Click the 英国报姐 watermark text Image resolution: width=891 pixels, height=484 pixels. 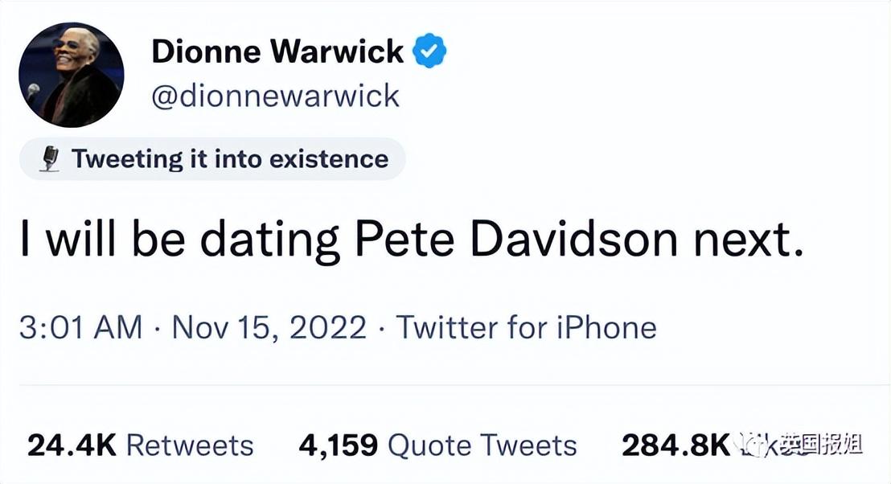tap(821, 444)
